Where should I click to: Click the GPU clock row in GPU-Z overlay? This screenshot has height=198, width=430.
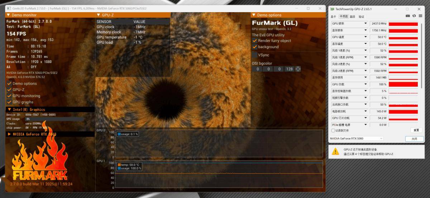pos(133,27)
